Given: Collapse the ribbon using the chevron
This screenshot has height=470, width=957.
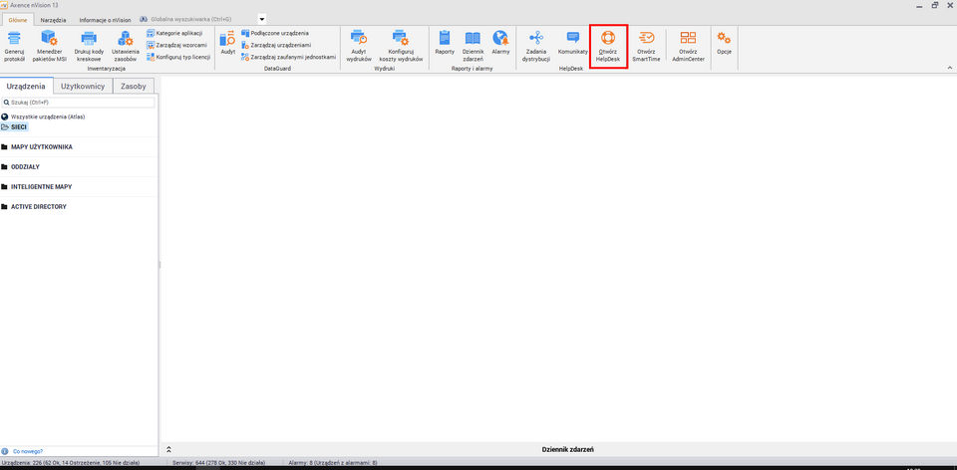Looking at the screenshot, I should pos(948,67).
